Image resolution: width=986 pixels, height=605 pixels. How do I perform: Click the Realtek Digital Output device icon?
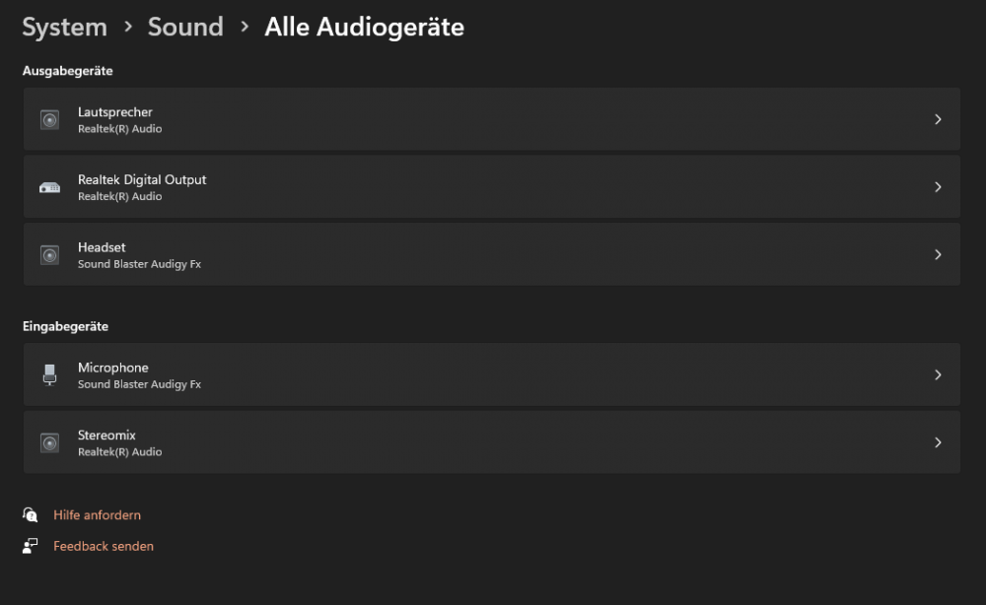click(x=49, y=187)
